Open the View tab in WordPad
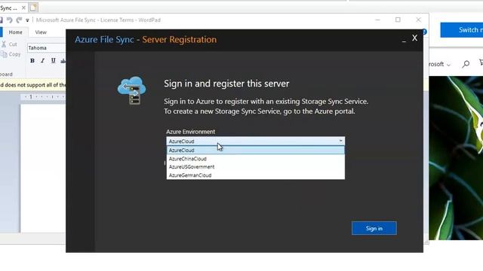Image resolution: width=483 pixels, height=271 pixels. tap(41, 32)
